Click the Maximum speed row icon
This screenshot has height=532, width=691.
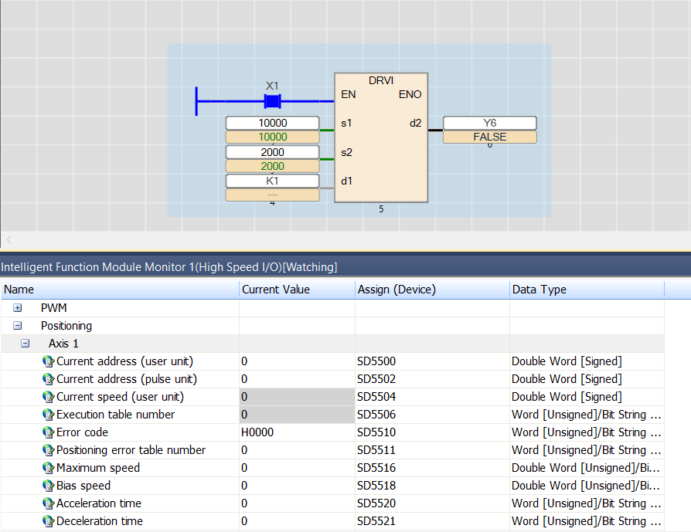48,468
